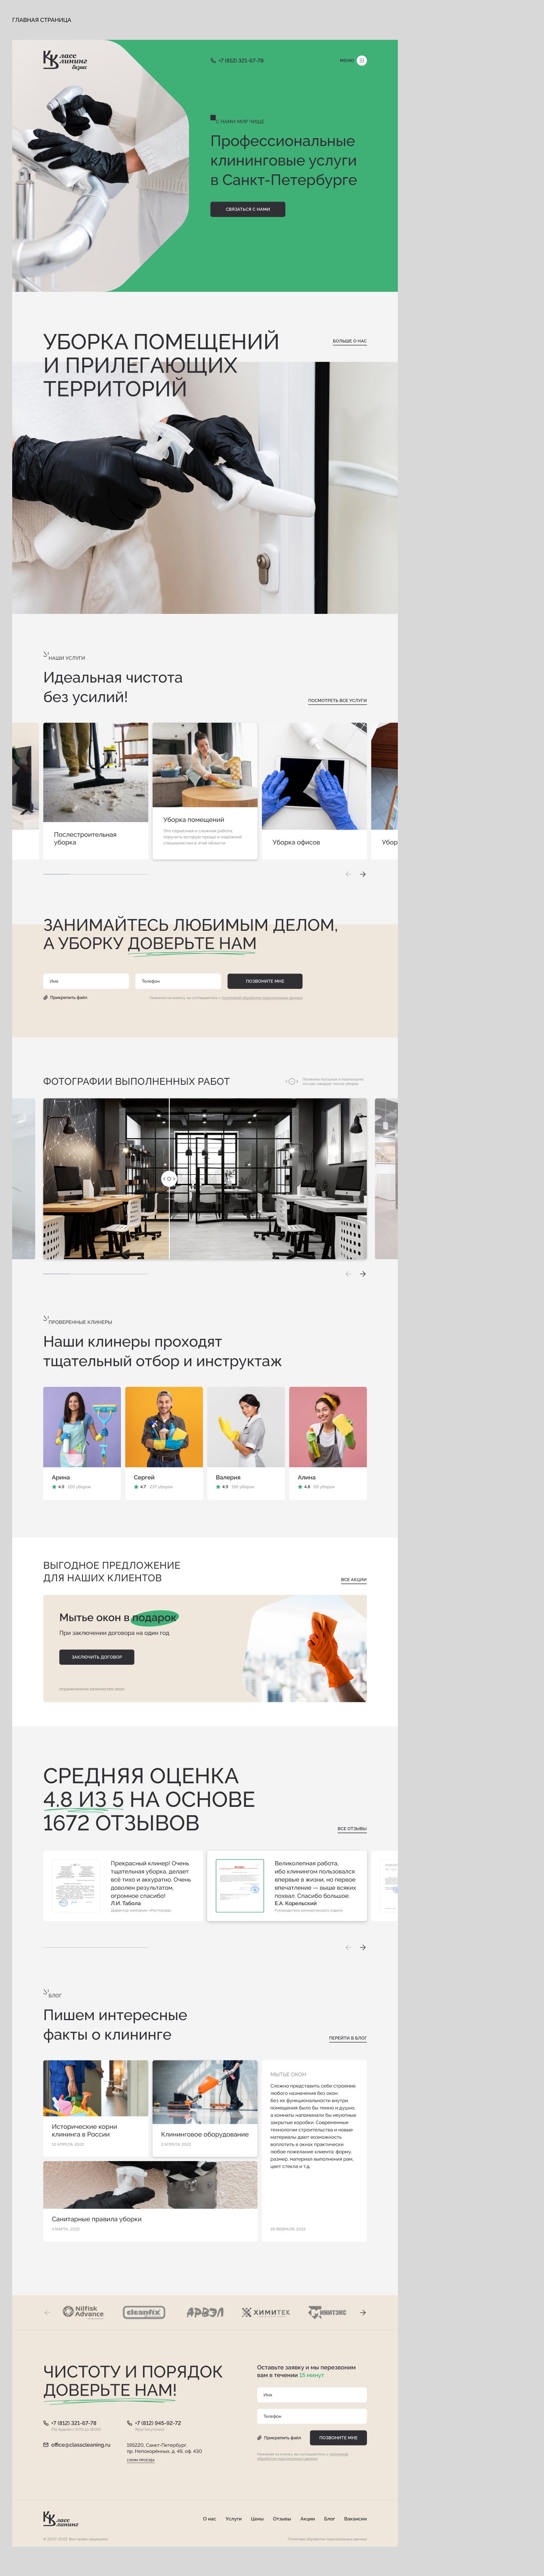This screenshot has width=544, height=2576.
Task: Open cleaner Сергей's profile card
Action: [x=164, y=1442]
